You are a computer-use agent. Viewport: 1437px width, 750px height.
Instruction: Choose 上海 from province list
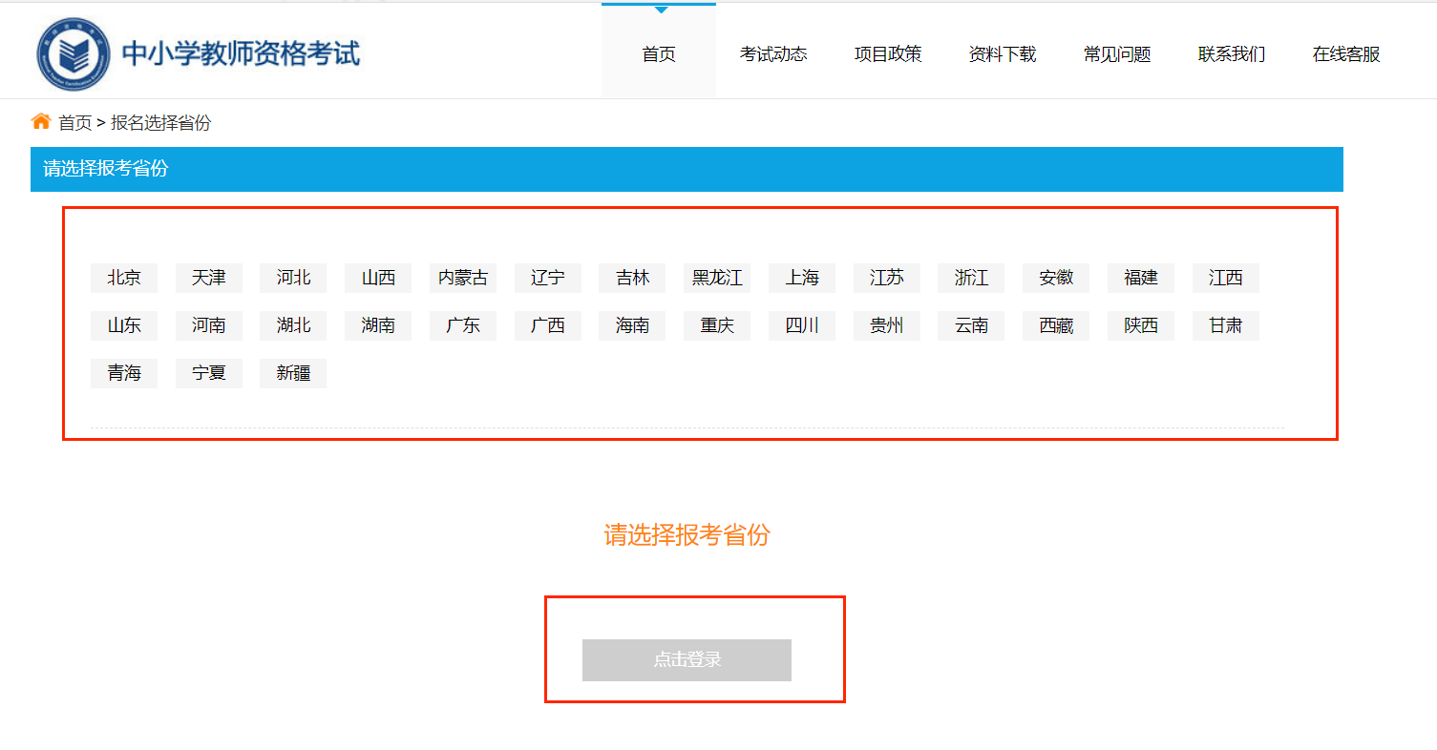802,278
